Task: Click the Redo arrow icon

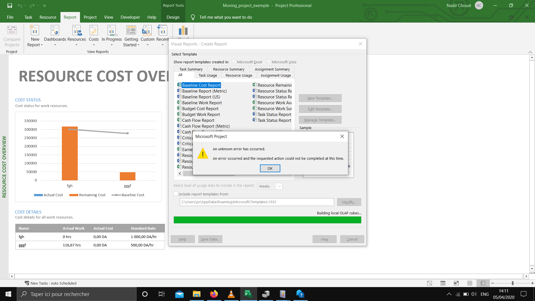Action: click(32, 6)
